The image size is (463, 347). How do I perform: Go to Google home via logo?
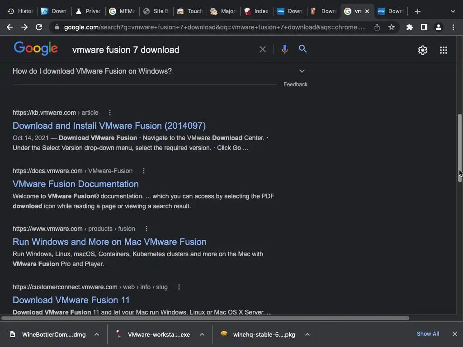point(36,48)
